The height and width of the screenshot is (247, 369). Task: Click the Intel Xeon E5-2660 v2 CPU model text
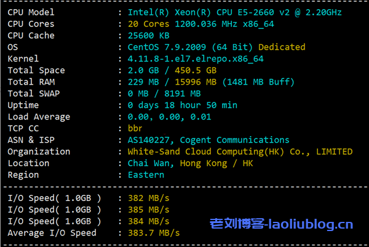point(234,12)
